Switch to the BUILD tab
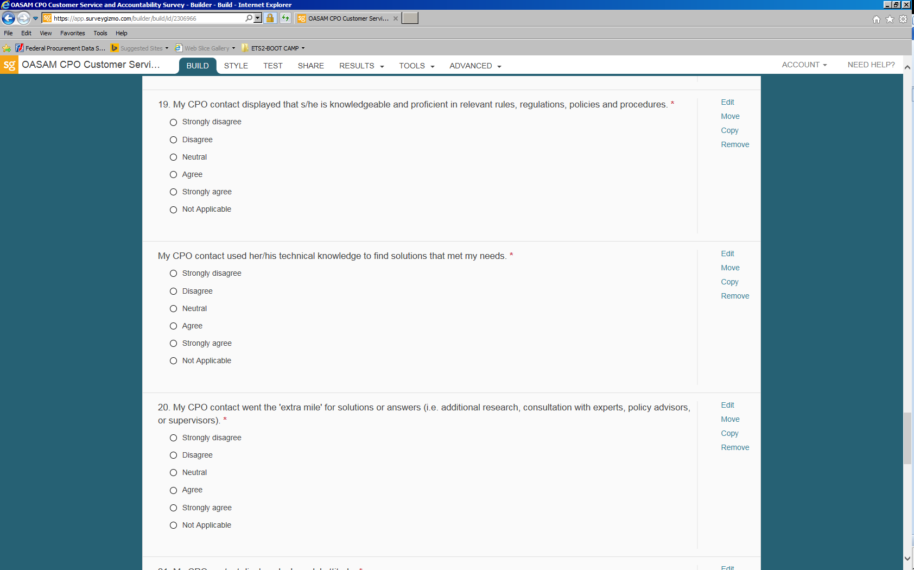The width and height of the screenshot is (914, 570). point(198,66)
